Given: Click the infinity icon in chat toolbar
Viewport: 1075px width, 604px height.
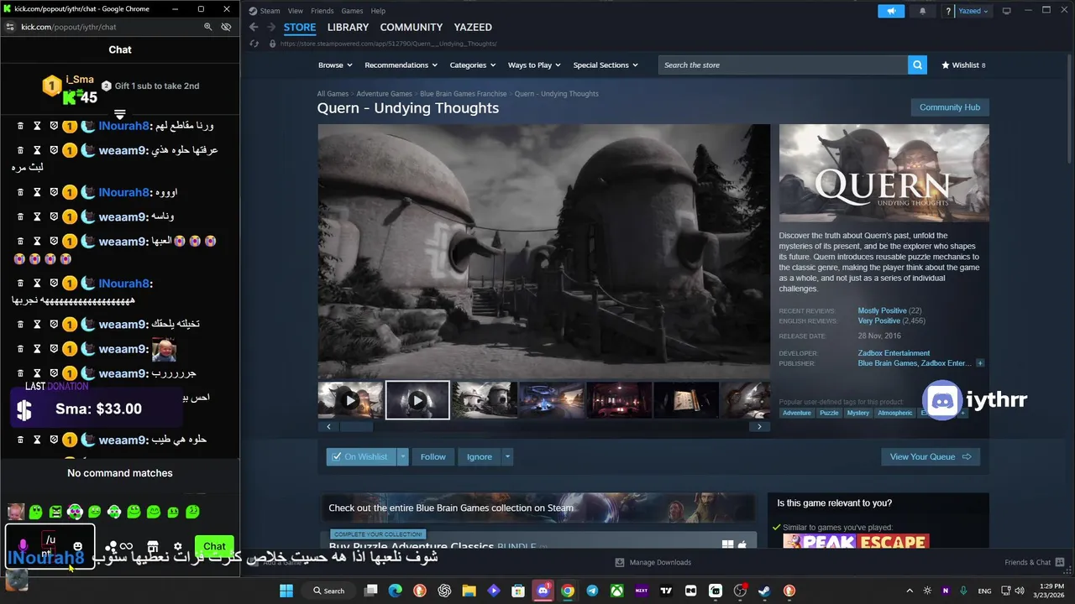Looking at the screenshot, I should pyautogui.click(x=126, y=546).
